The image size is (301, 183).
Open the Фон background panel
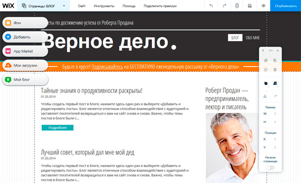point(25,23)
